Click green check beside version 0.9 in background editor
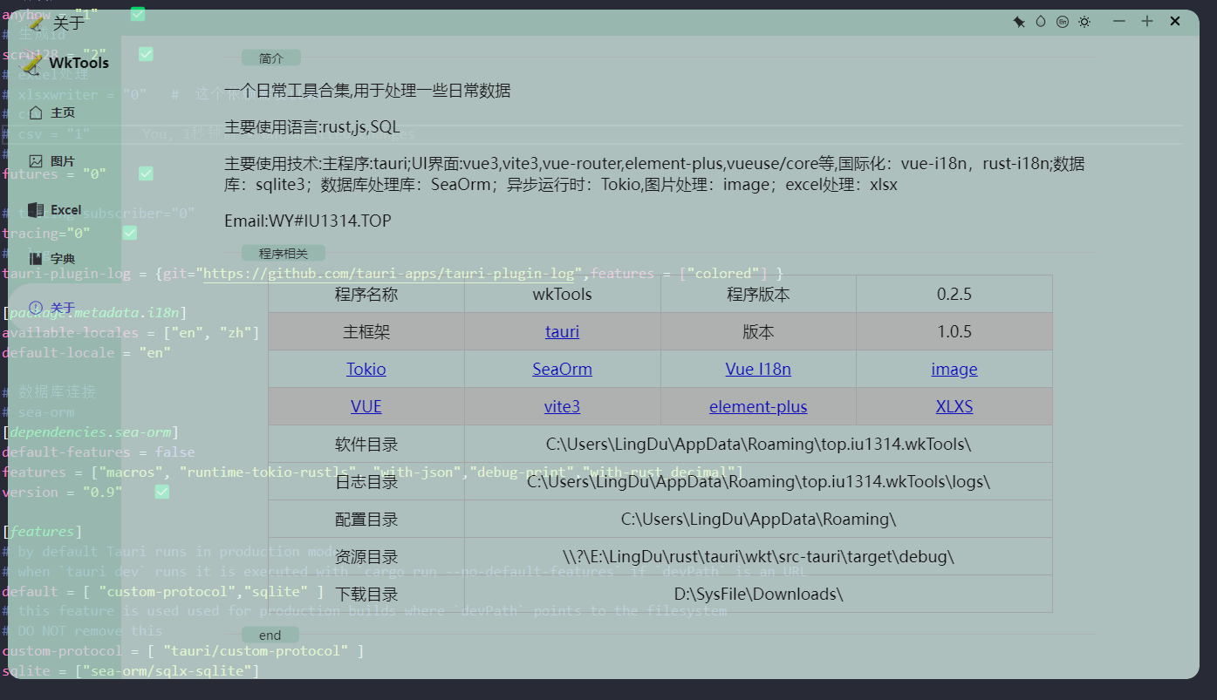 click(x=161, y=492)
